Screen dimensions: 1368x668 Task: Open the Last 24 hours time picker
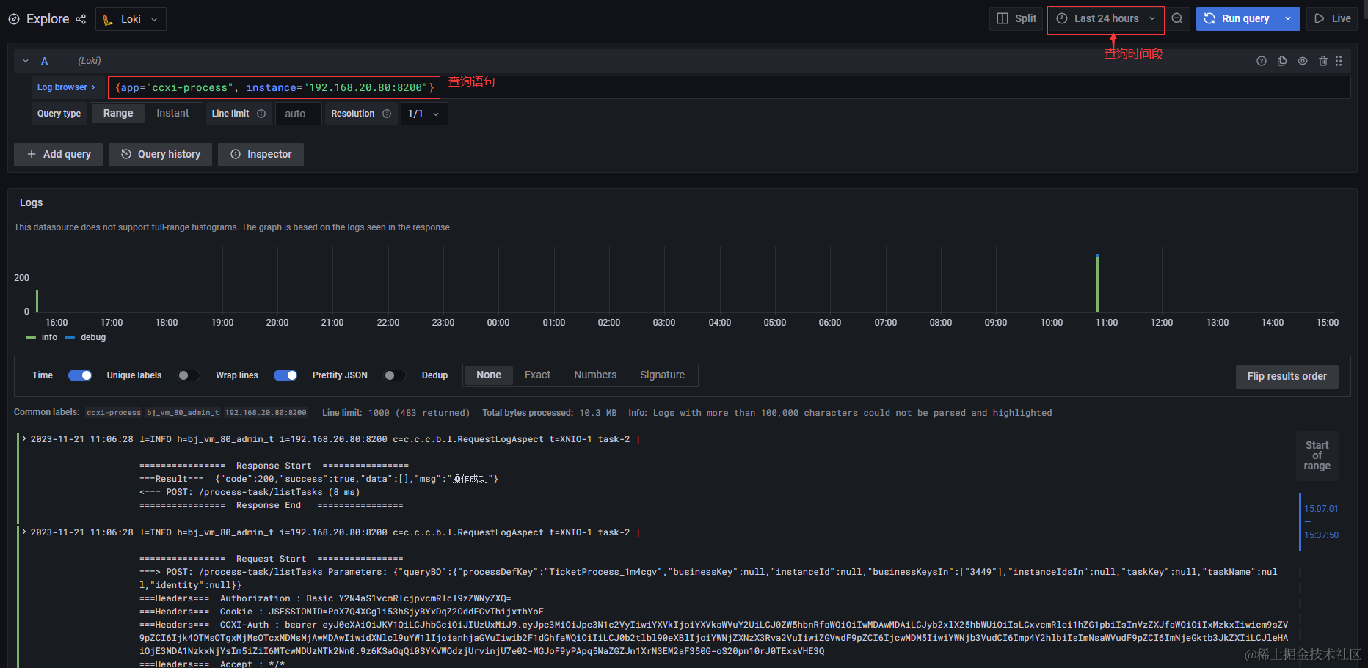pyautogui.click(x=1106, y=19)
